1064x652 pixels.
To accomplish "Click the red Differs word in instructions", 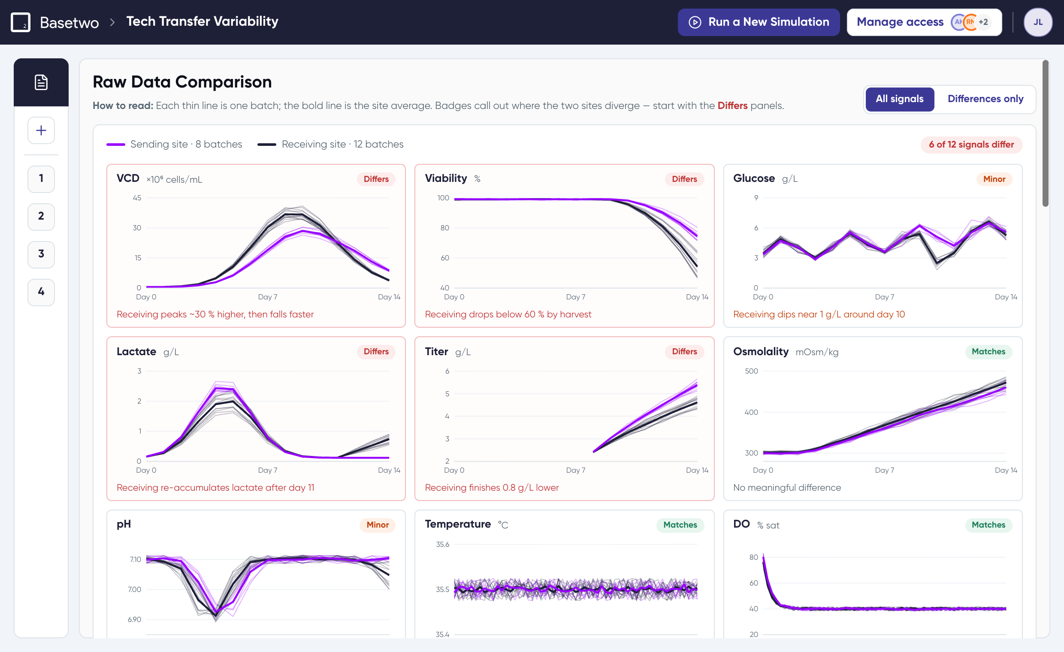I will coord(732,106).
